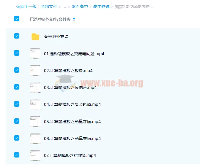Click thumbnail of 02.计算题模板之板块.mp4

[35, 71]
